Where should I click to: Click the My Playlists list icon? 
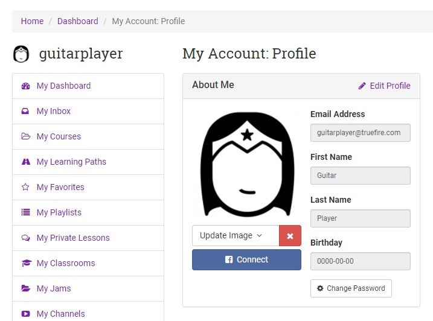coord(25,213)
